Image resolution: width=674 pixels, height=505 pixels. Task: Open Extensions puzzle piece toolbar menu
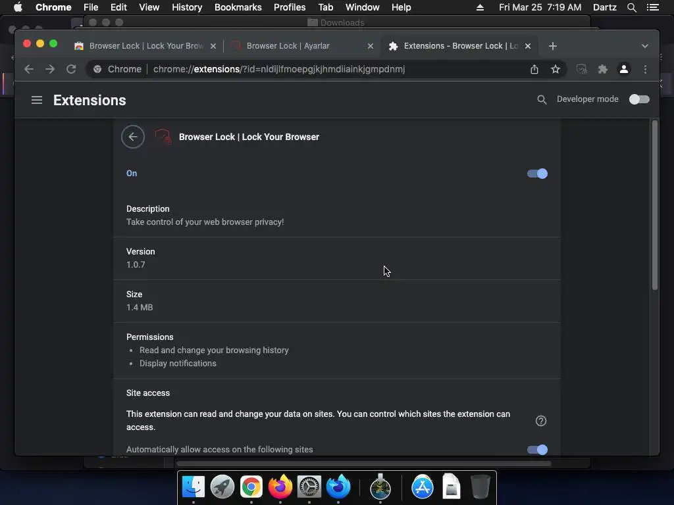tap(603, 69)
